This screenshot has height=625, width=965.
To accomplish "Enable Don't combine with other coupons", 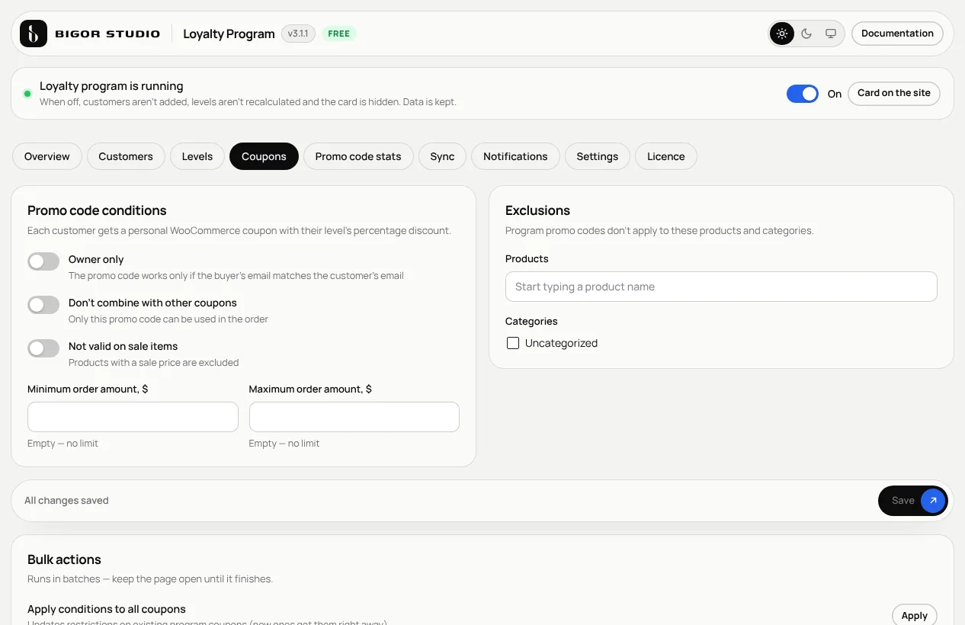I will tap(43, 305).
